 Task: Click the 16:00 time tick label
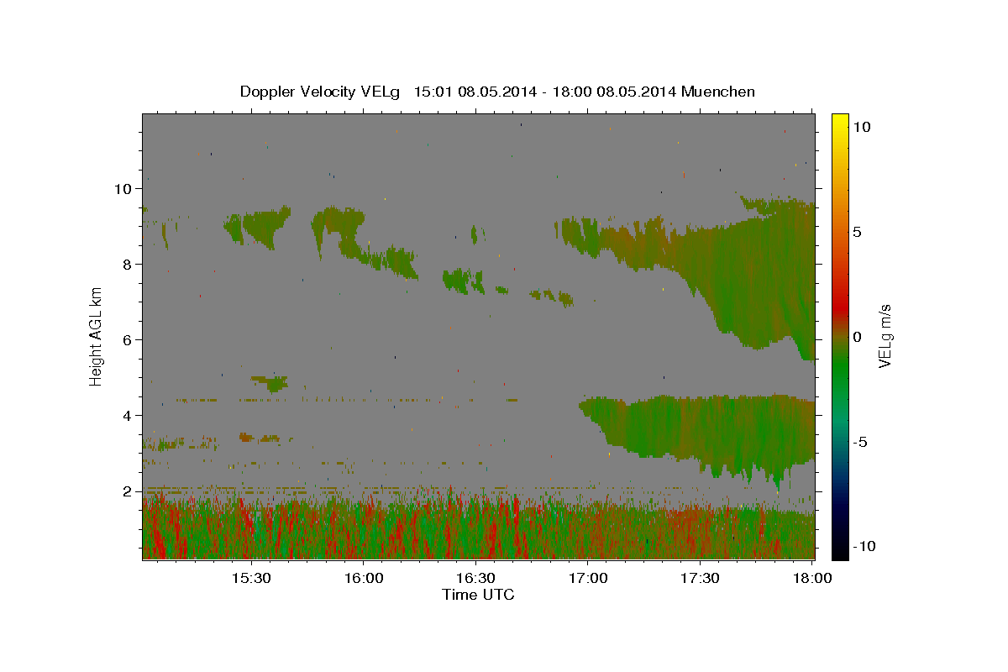click(364, 579)
